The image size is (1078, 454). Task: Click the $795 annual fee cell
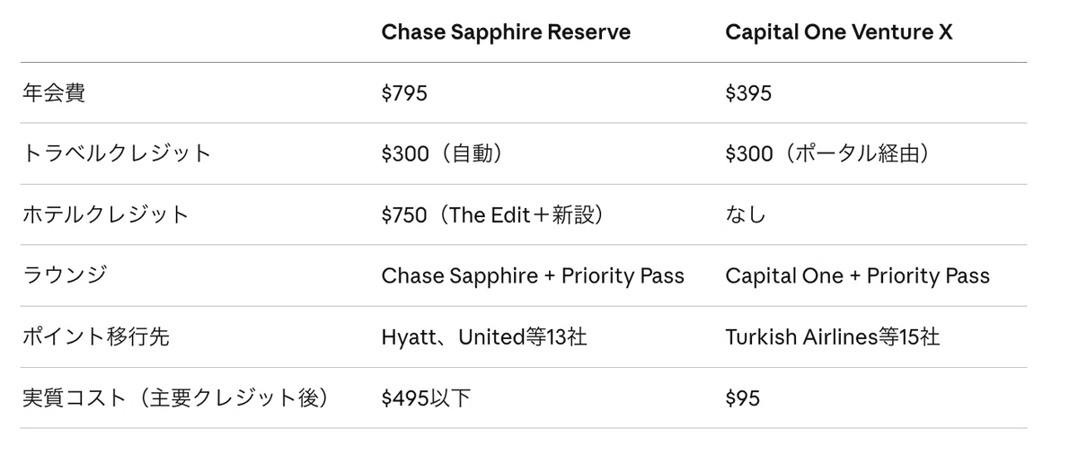[404, 93]
